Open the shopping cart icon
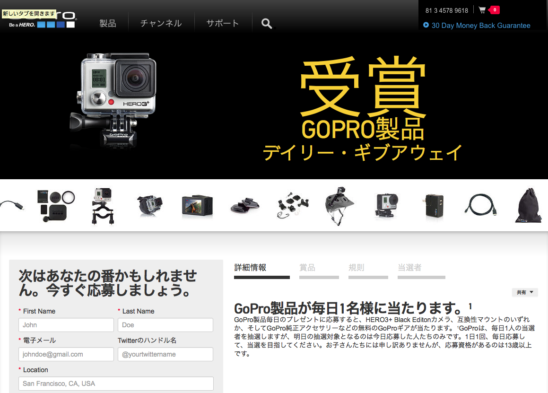 click(482, 10)
